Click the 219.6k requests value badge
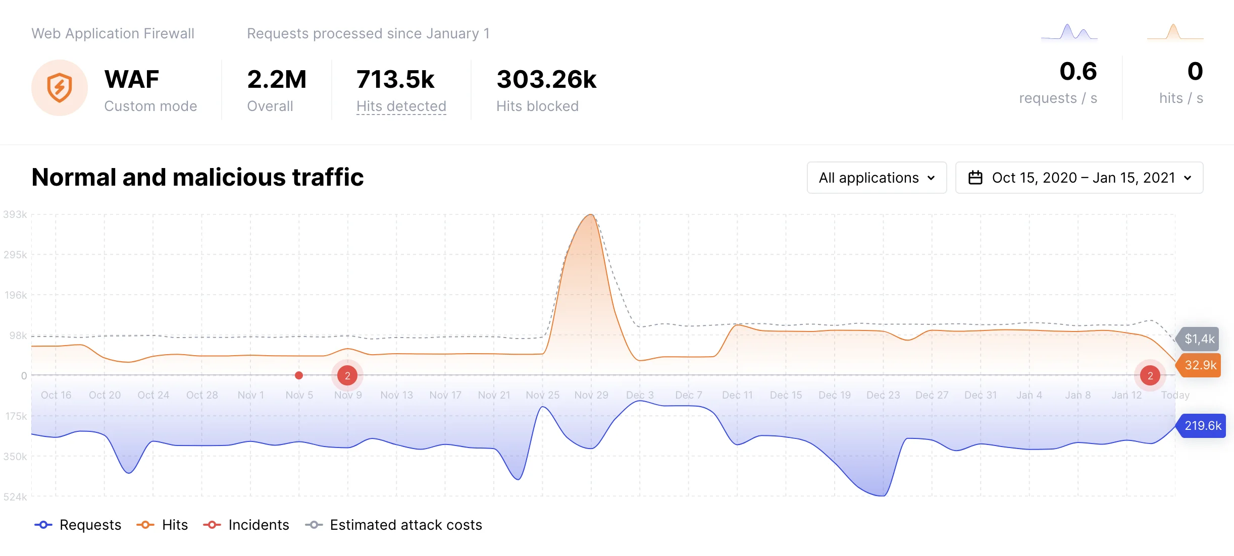 [x=1202, y=426]
